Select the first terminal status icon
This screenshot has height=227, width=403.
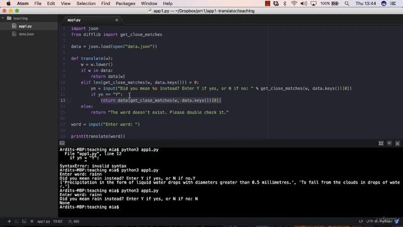[17, 221]
